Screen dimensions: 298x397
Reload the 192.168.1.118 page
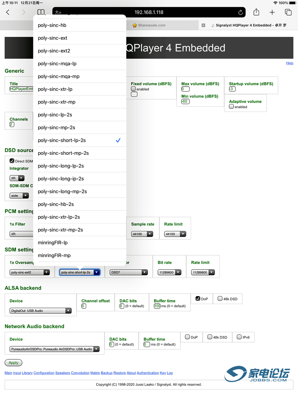pos(240,12)
